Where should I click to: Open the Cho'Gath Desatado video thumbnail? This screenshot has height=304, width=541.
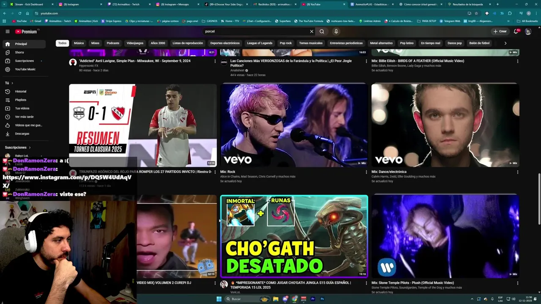[294, 236]
